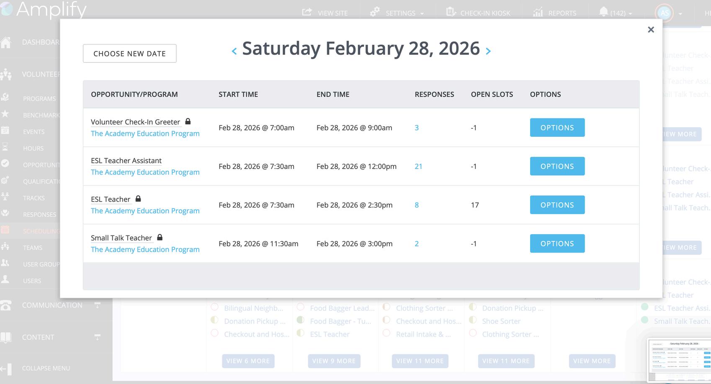Click the Teams icon in sidebar

click(x=5, y=246)
